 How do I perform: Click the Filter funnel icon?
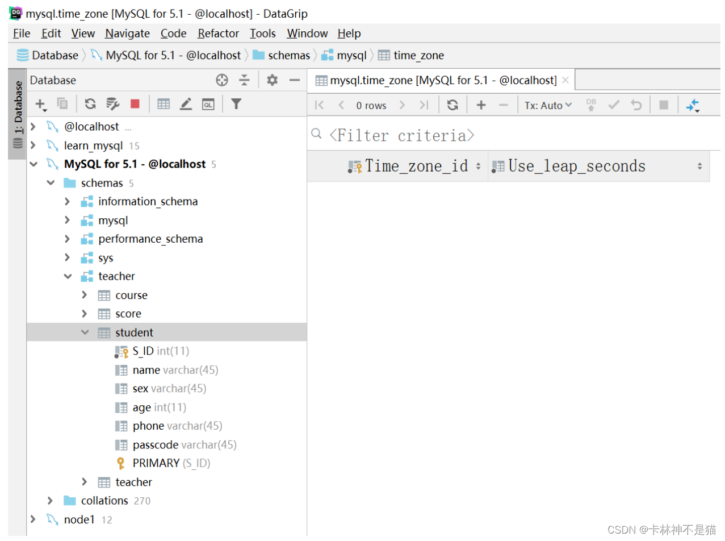coord(236,103)
